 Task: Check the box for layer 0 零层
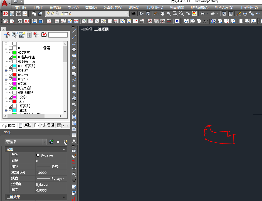click(x=11, y=48)
